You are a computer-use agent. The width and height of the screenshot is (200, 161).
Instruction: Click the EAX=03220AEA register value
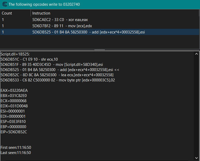[x=14, y=90]
